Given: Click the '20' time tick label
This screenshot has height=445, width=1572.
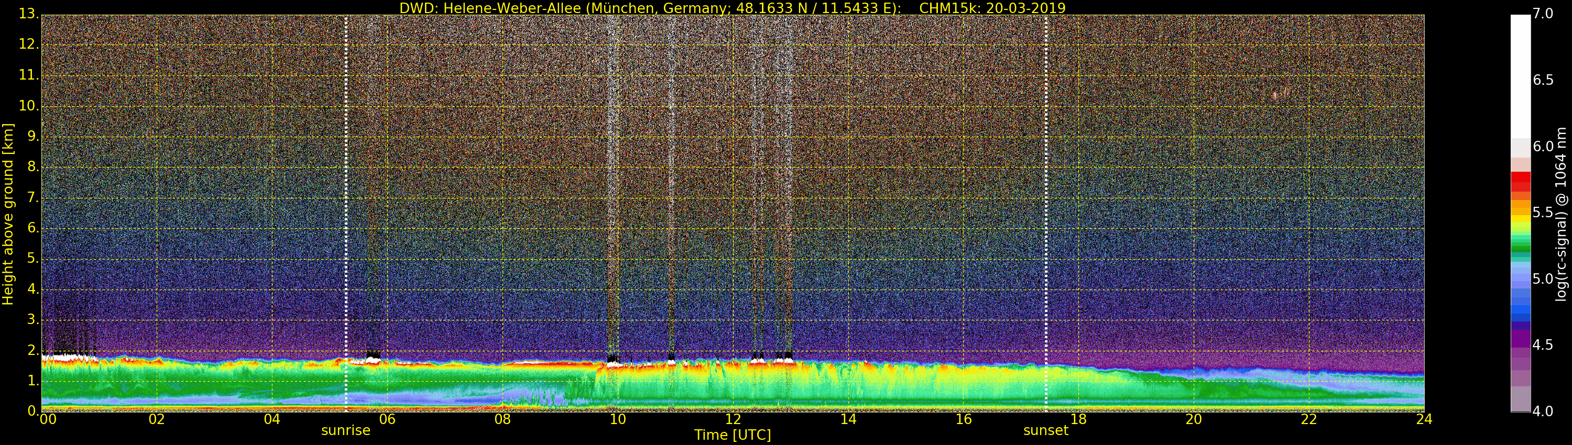Looking at the screenshot, I should coord(1194,419).
